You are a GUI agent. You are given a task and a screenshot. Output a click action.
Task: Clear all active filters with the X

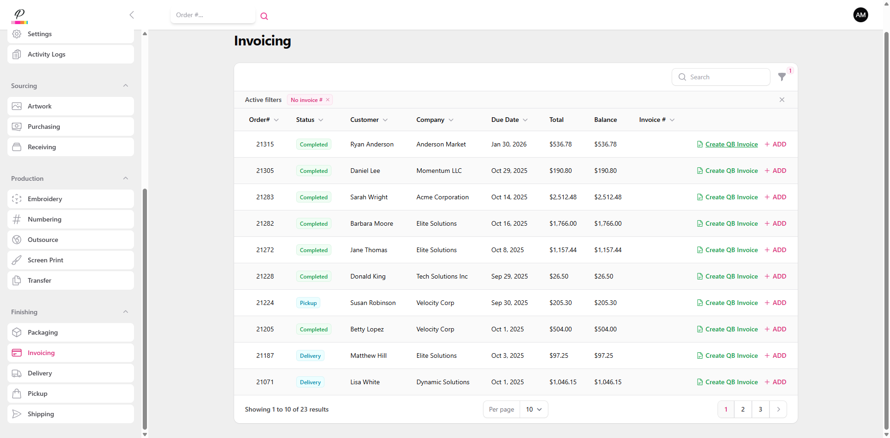[782, 100]
